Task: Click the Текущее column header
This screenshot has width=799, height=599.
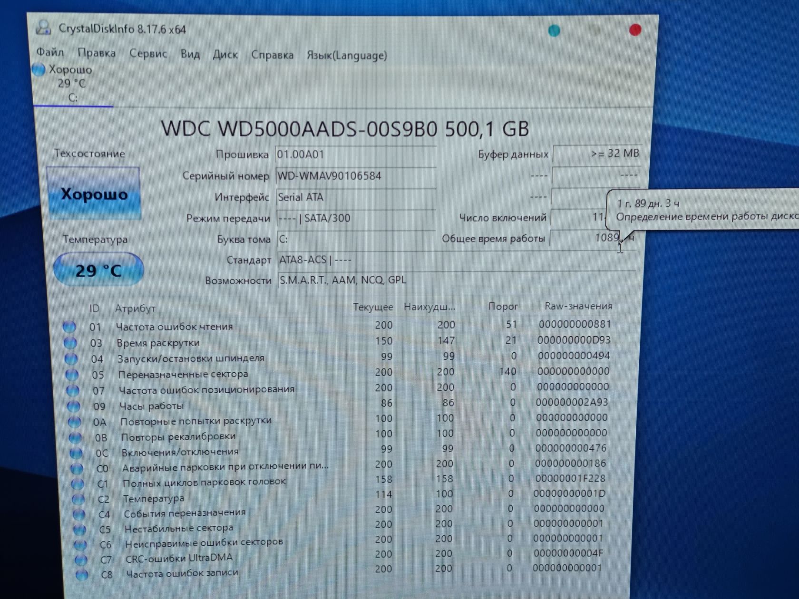Action: [373, 307]
